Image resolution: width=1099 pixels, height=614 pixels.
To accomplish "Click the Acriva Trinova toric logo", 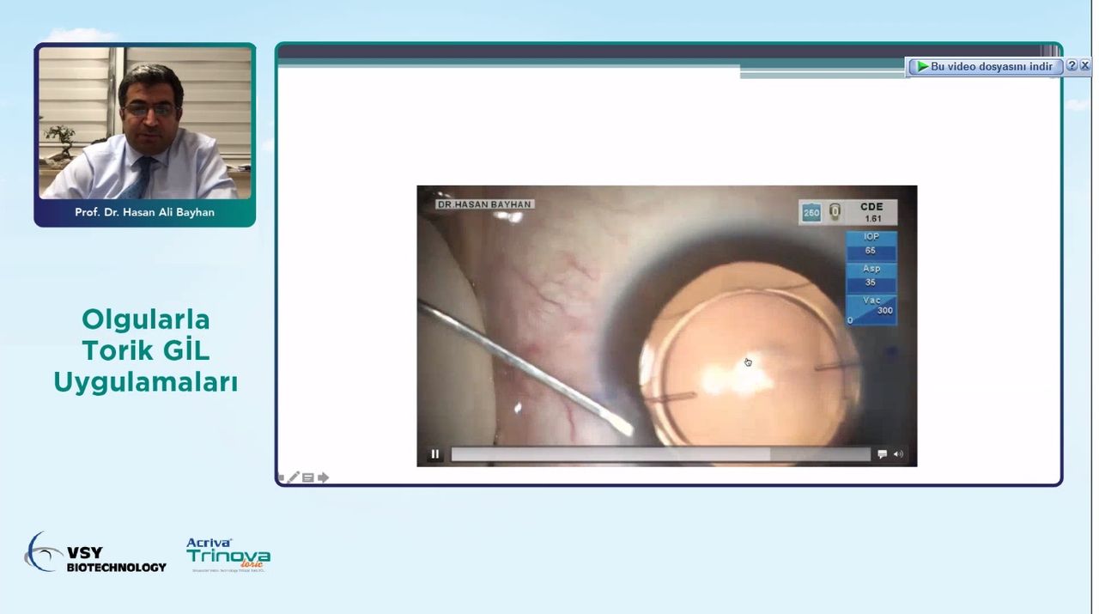I will coord(228,555).
